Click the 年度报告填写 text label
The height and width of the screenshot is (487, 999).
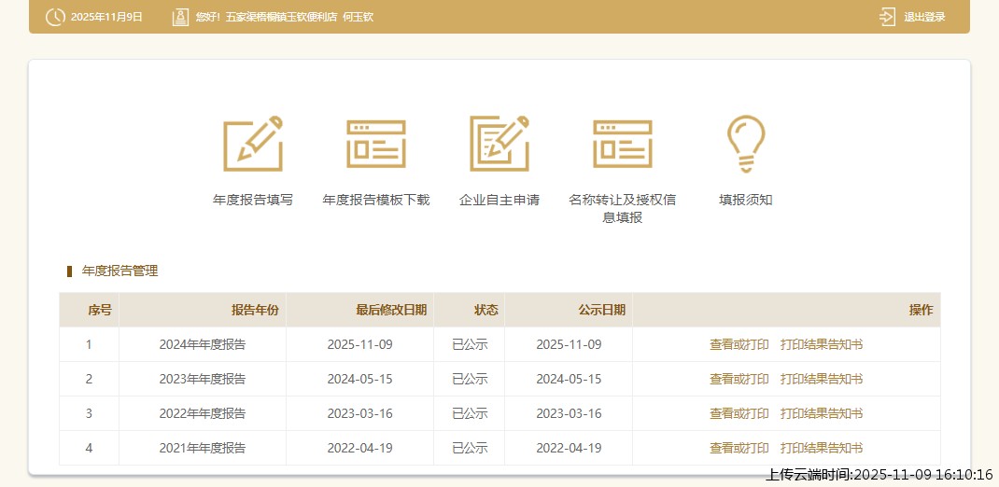click(x=253, y=200)
